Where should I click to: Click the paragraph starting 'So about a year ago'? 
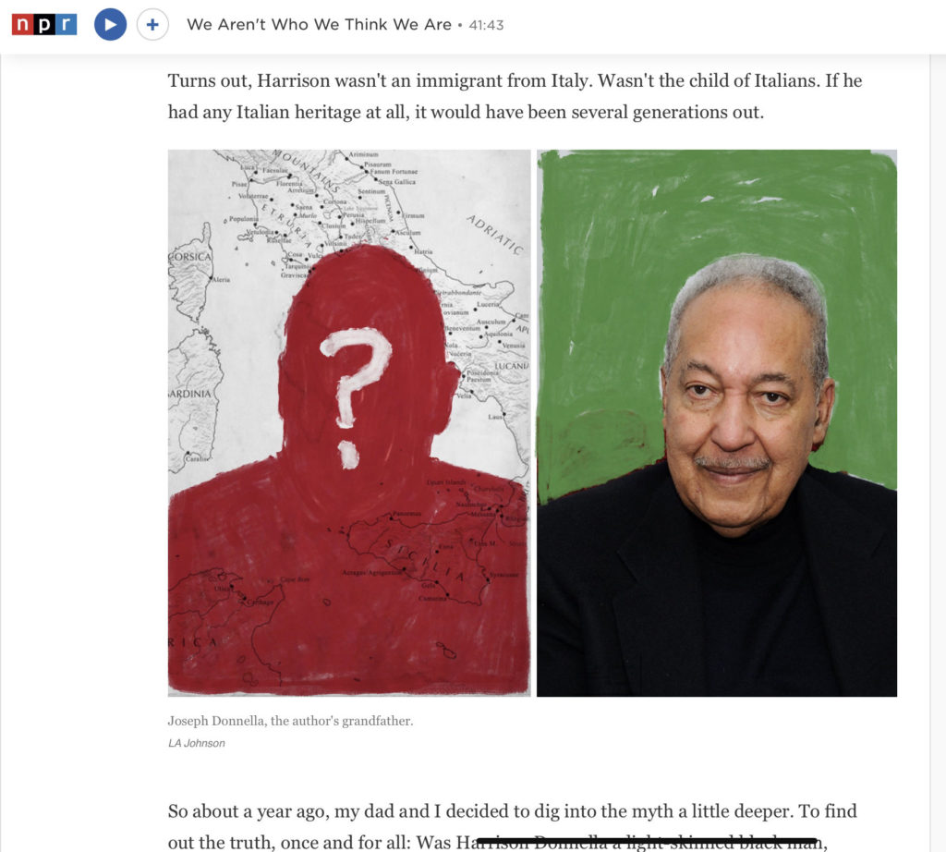click(x=512, y=826)
